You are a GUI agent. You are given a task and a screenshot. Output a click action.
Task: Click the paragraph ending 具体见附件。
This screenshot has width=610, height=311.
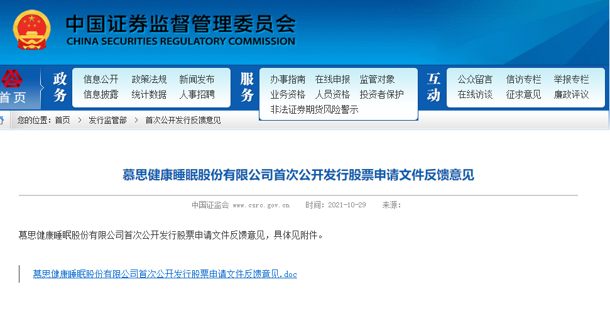click(171, 236)
